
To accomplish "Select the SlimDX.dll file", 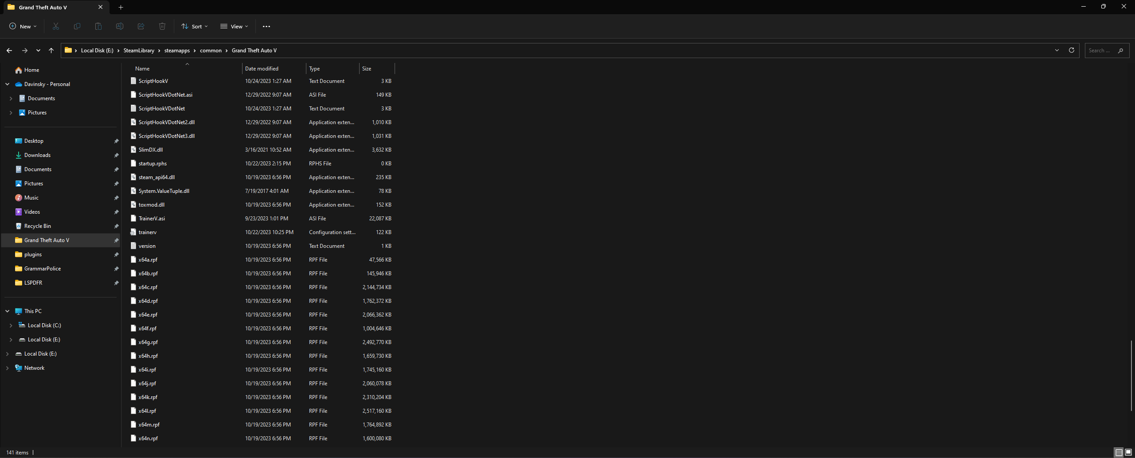I will pos(150,150).
